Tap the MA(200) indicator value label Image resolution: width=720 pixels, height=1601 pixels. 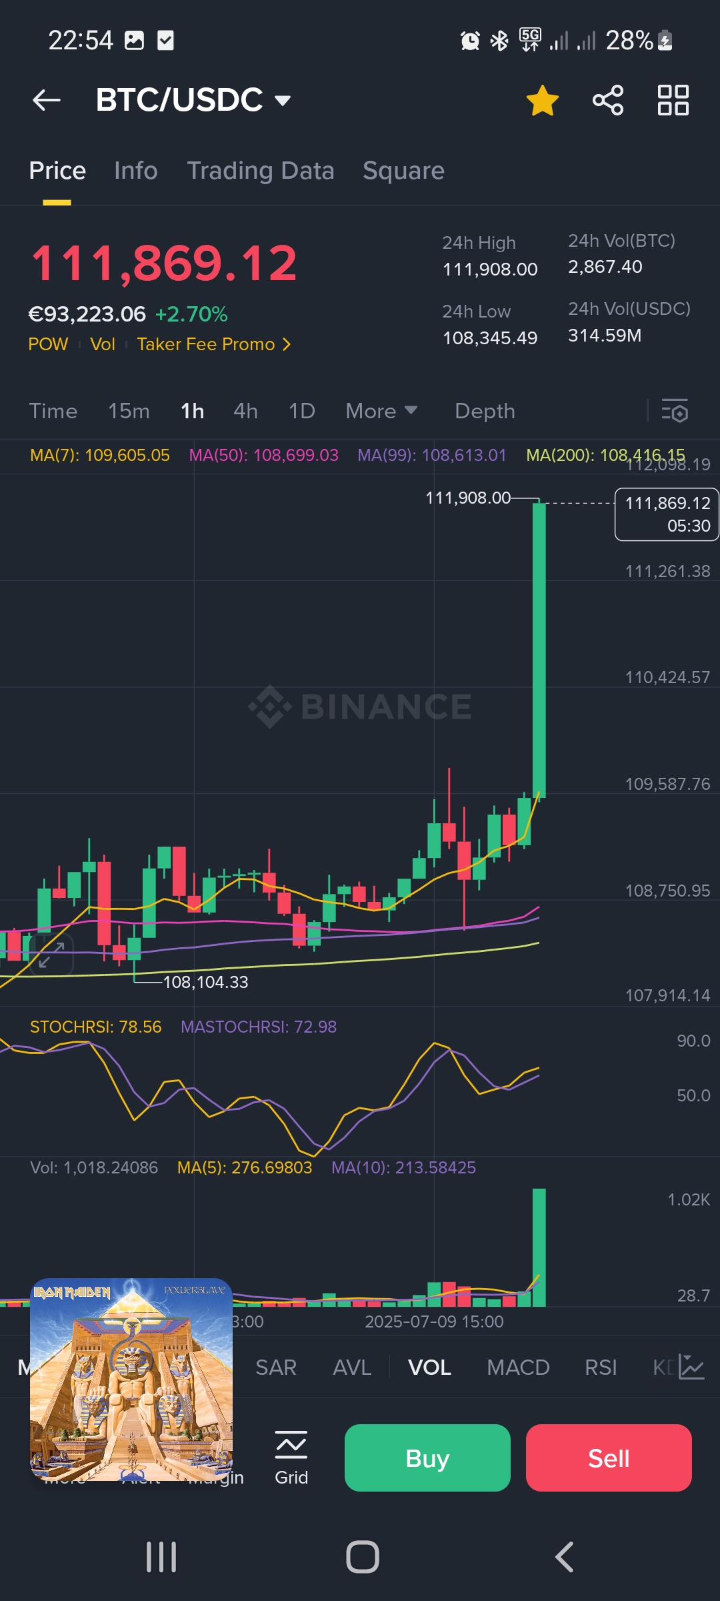[605, 455]
